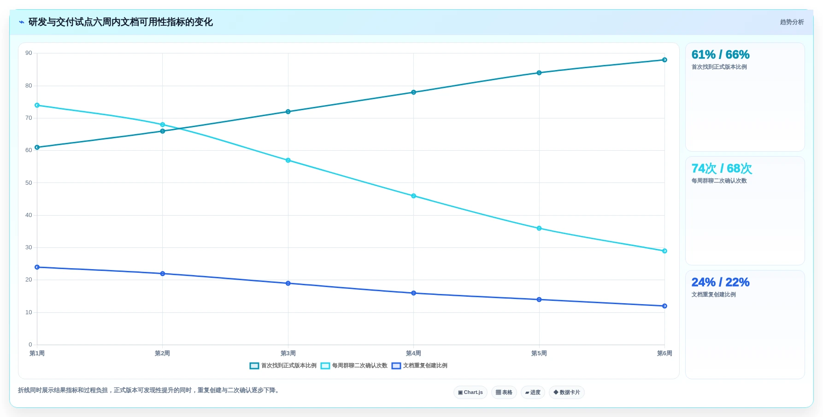Click week 1 point at 24 on blue line
Image resolution: width=823 pixels, height=417 pixels.
coord(37,267)
